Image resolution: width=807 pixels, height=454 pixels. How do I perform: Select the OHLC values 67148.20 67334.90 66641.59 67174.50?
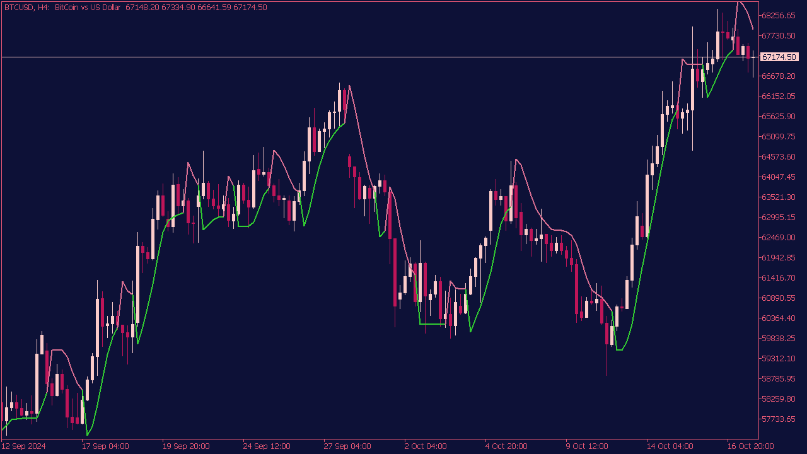[196, 7]
